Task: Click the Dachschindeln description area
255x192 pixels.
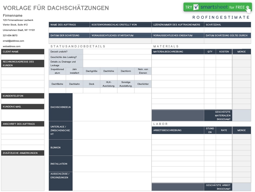Action: tap(112, 107)
